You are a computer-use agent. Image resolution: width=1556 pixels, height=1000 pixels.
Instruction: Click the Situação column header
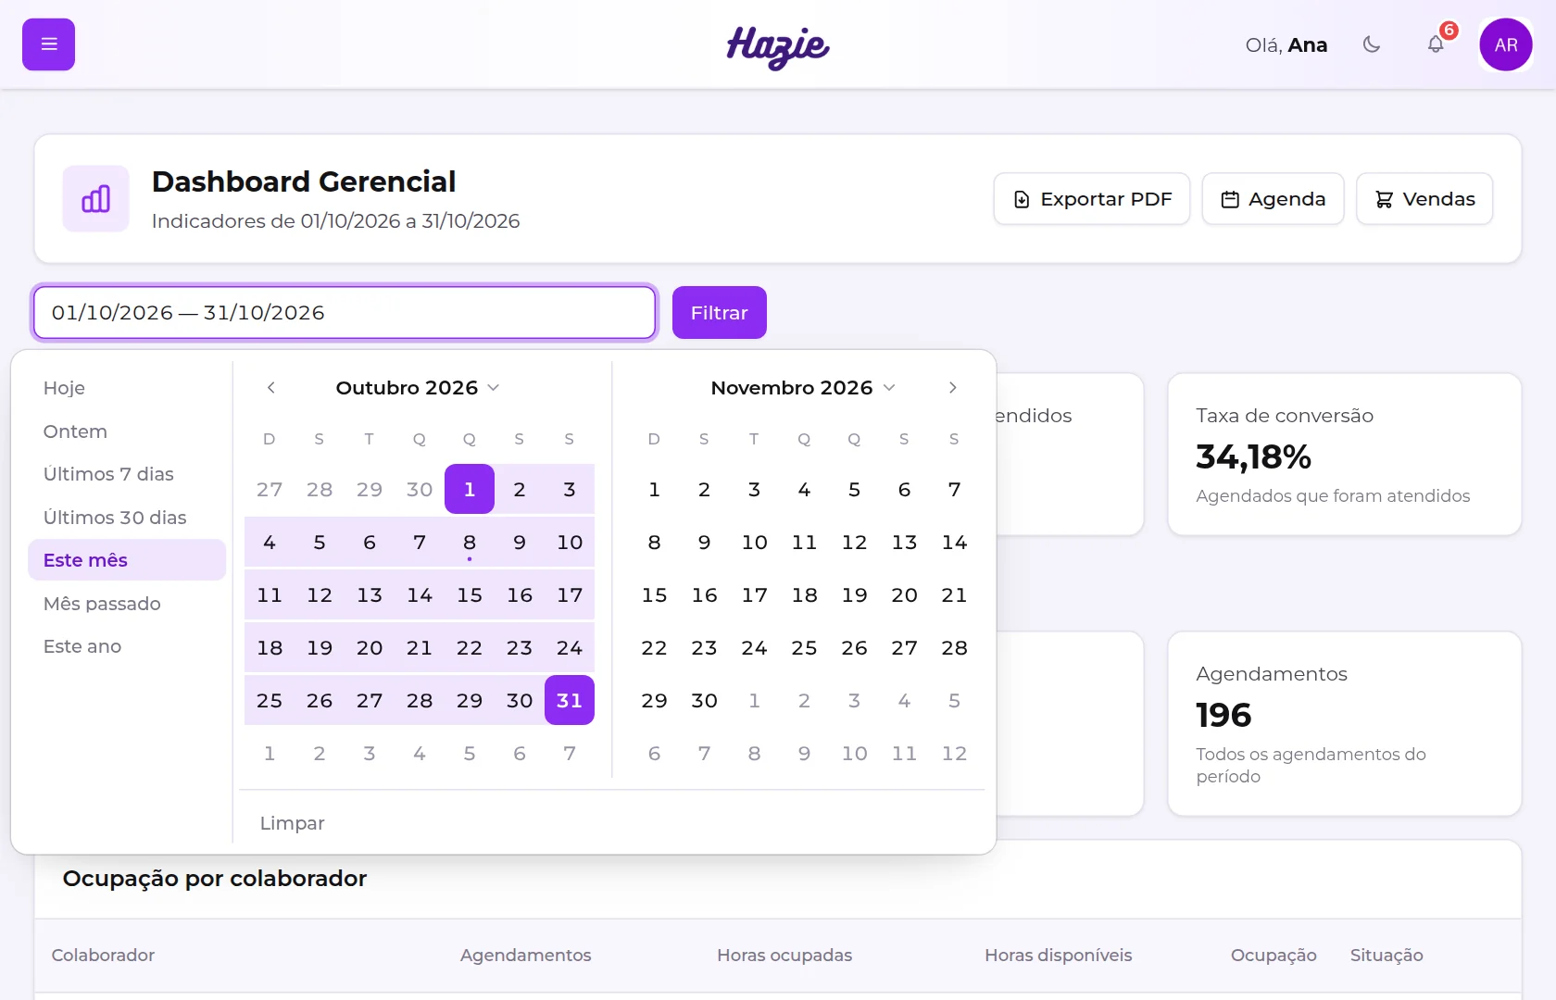[1387, 955]
